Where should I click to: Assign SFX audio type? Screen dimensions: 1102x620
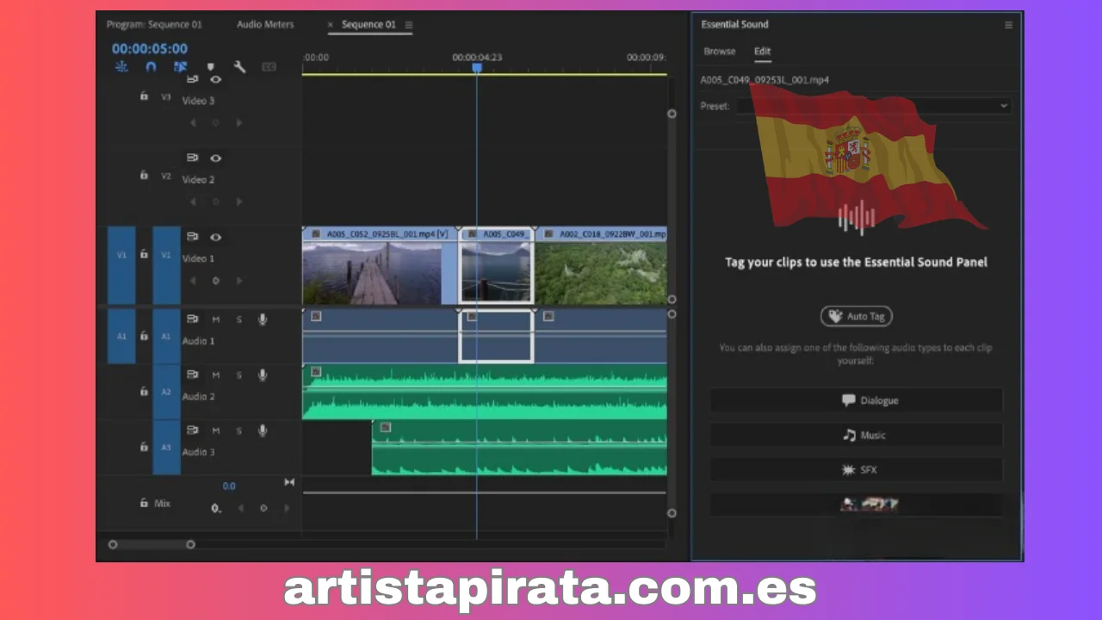pos(857,470)
